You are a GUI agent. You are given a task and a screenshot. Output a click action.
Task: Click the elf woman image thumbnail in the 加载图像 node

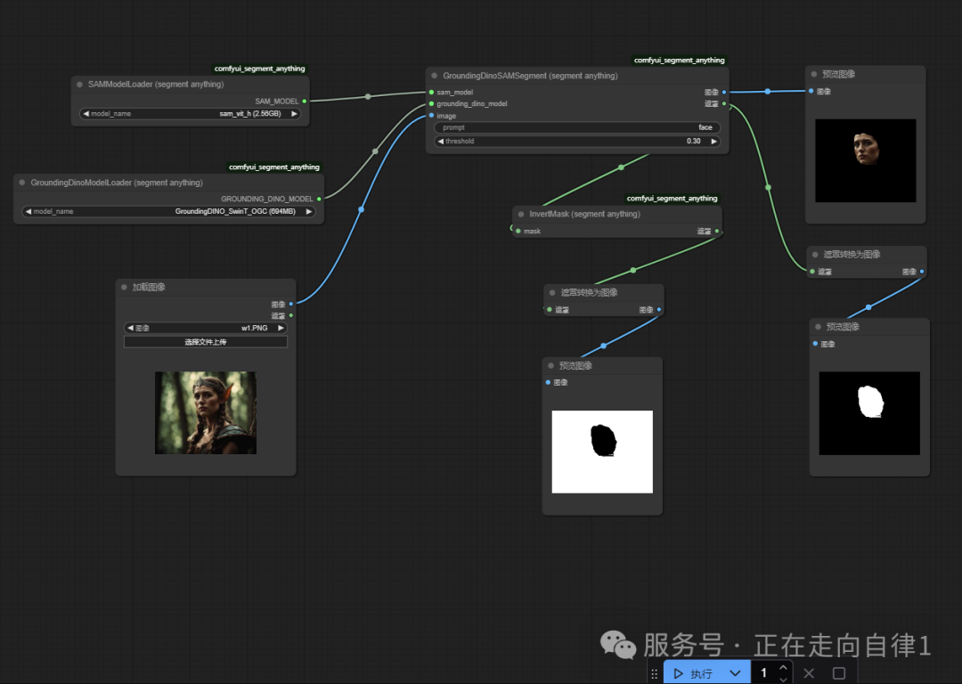[205, 412]
